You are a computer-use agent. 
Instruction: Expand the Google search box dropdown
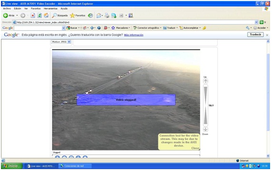tap(64, 28)
